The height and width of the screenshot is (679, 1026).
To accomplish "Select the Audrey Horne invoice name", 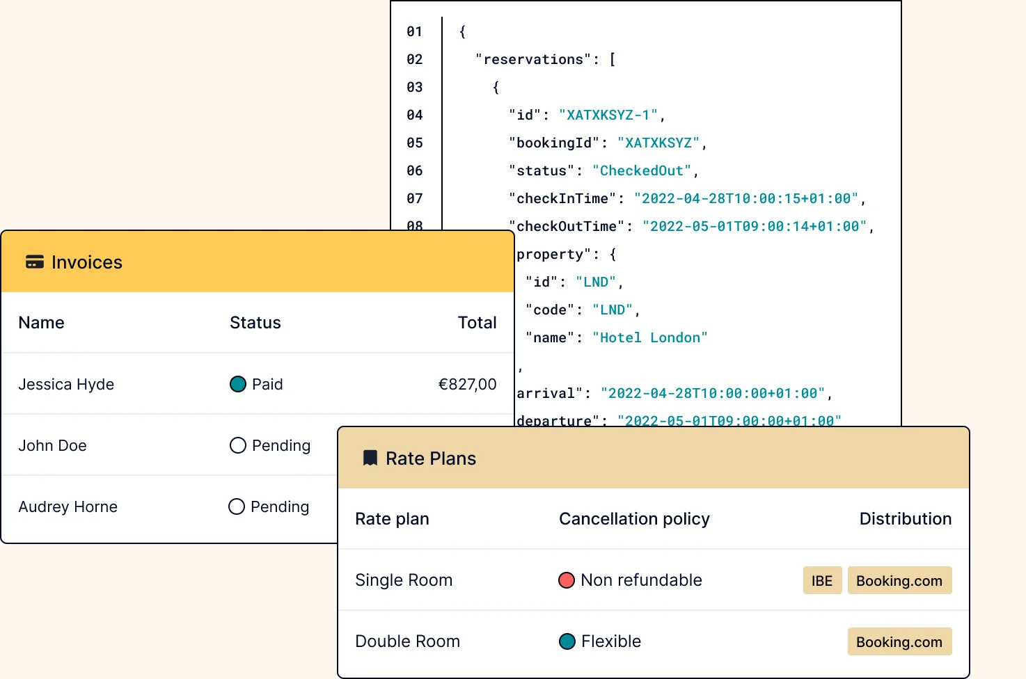I will point(68,506).
